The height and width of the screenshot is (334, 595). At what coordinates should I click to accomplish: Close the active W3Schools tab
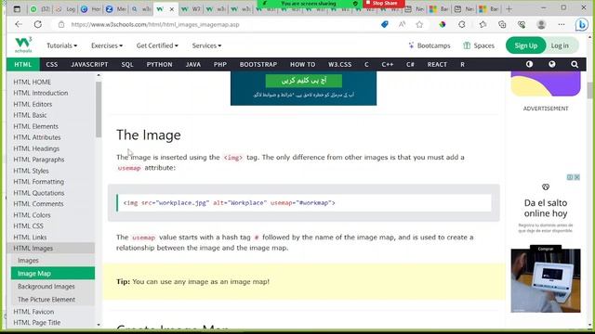[171, 9]
